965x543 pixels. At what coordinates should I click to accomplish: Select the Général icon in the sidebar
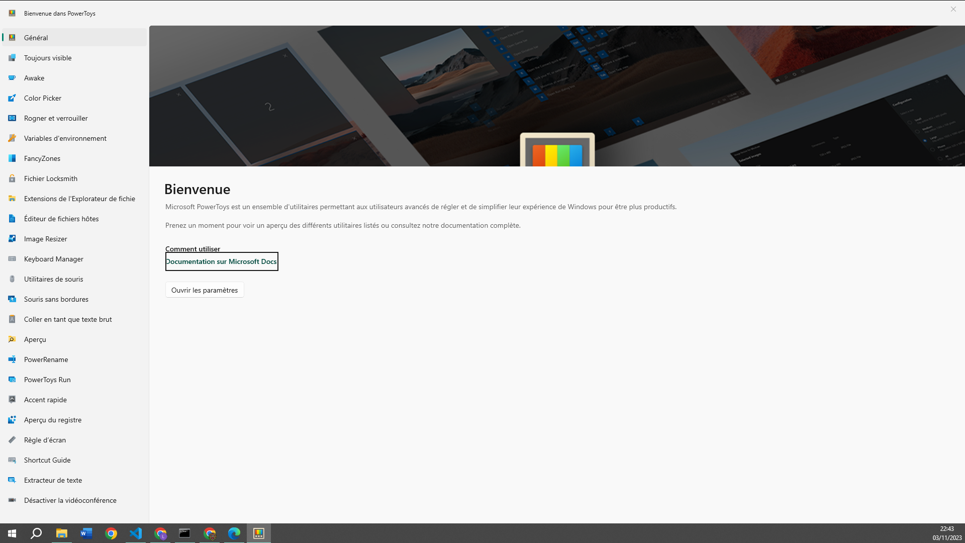(12, 38)
